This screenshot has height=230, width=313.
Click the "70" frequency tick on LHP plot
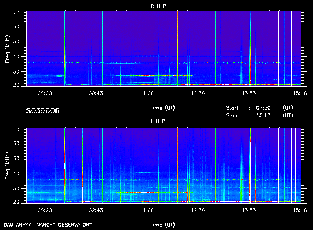16,130
